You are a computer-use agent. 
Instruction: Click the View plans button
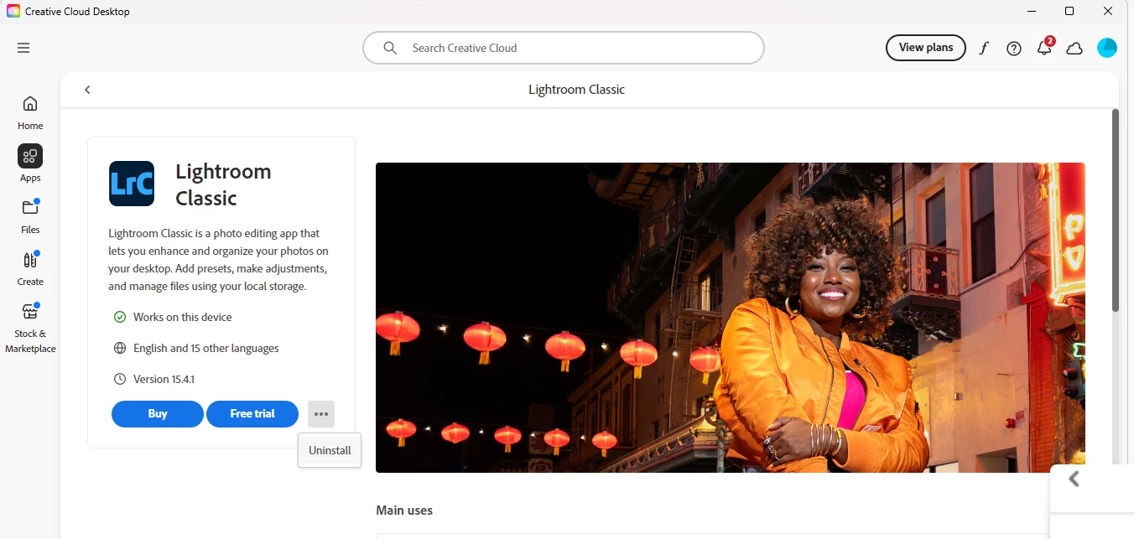pyautogui.click(x=926, y=48)
